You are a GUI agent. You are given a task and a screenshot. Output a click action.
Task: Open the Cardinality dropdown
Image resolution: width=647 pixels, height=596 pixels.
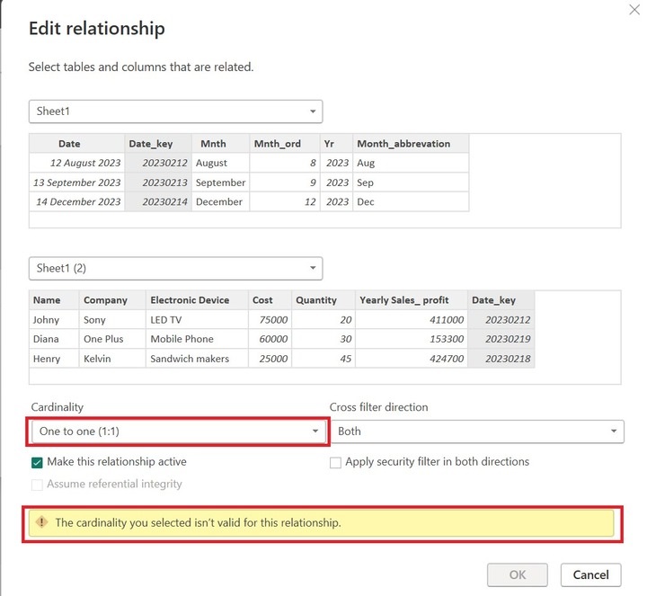tap(178, 431)
